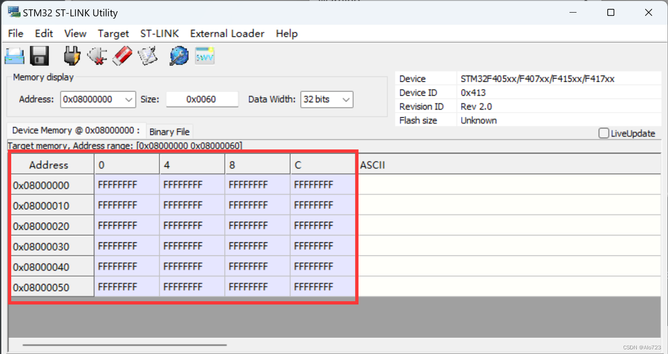The image size is (668, 354).
Task: Click column 0 cell in row 0x08000000
Action: [127, 185]
